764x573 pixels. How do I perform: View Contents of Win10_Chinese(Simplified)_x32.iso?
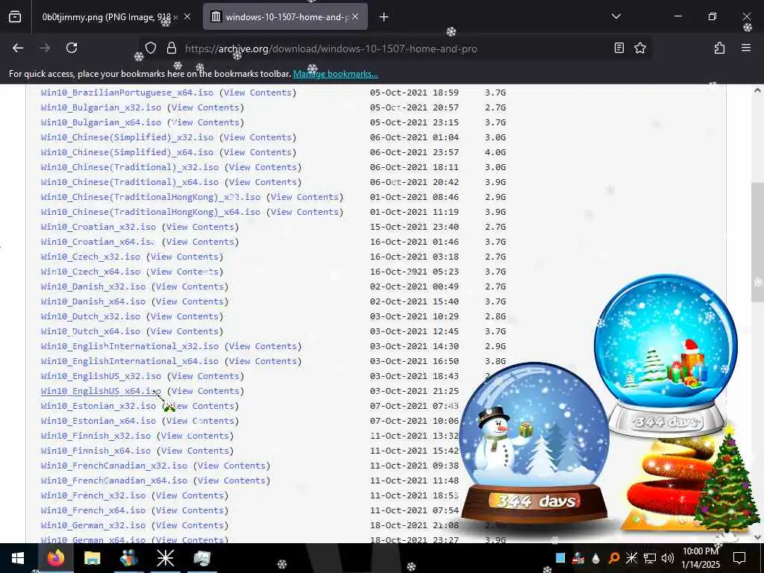coord(257,137)
